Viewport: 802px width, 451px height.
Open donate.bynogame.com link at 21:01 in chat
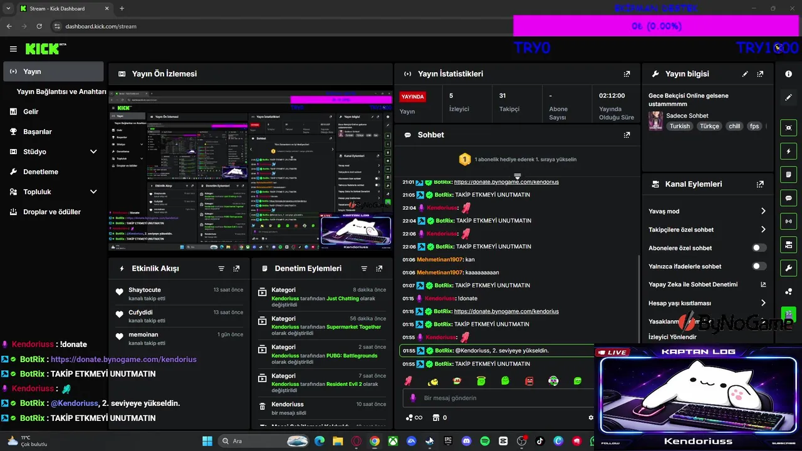pos(506,182)
